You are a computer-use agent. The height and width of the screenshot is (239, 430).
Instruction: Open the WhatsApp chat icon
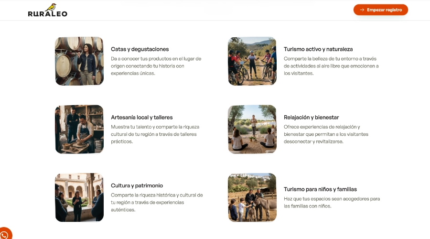(x=5, y=234)
